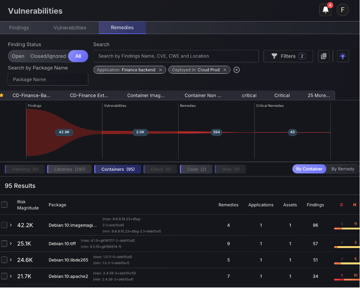Select the All finding status toggle
Viewport: 360px width, 288px height.
coord(78,56)
